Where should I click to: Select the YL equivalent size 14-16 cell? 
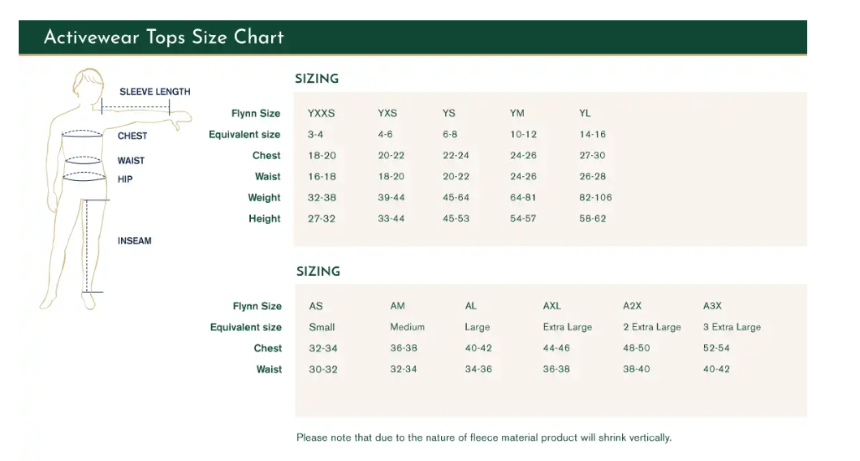pyautogui.click(x=592, y=134)
